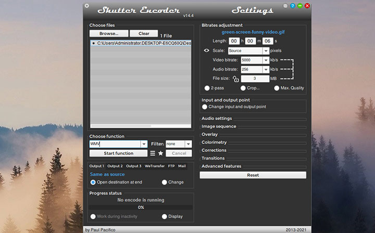Expand the Audio settings section
The image size is (375, 233).
pyautogui.click(x=217, y=119)
